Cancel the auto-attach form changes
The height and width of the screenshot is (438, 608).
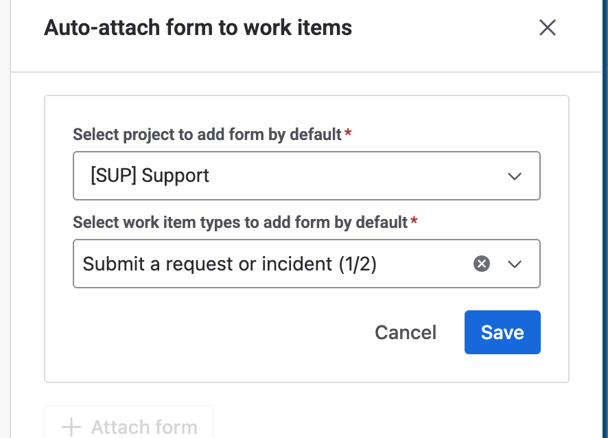(x=405, y=332)
